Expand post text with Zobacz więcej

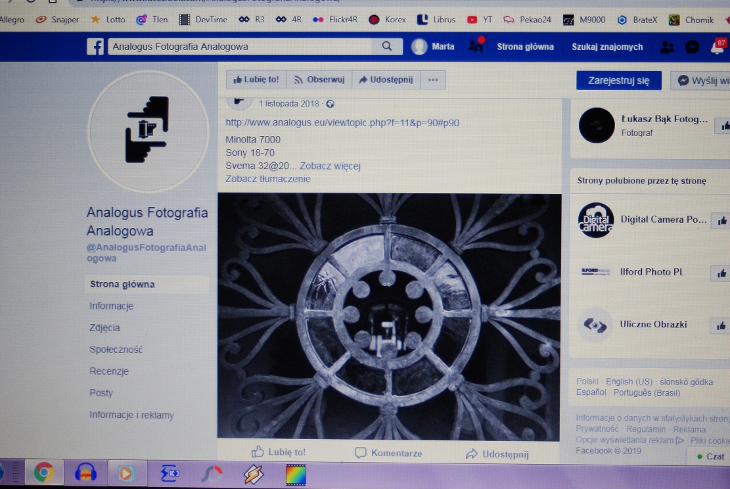coord(330,166)
